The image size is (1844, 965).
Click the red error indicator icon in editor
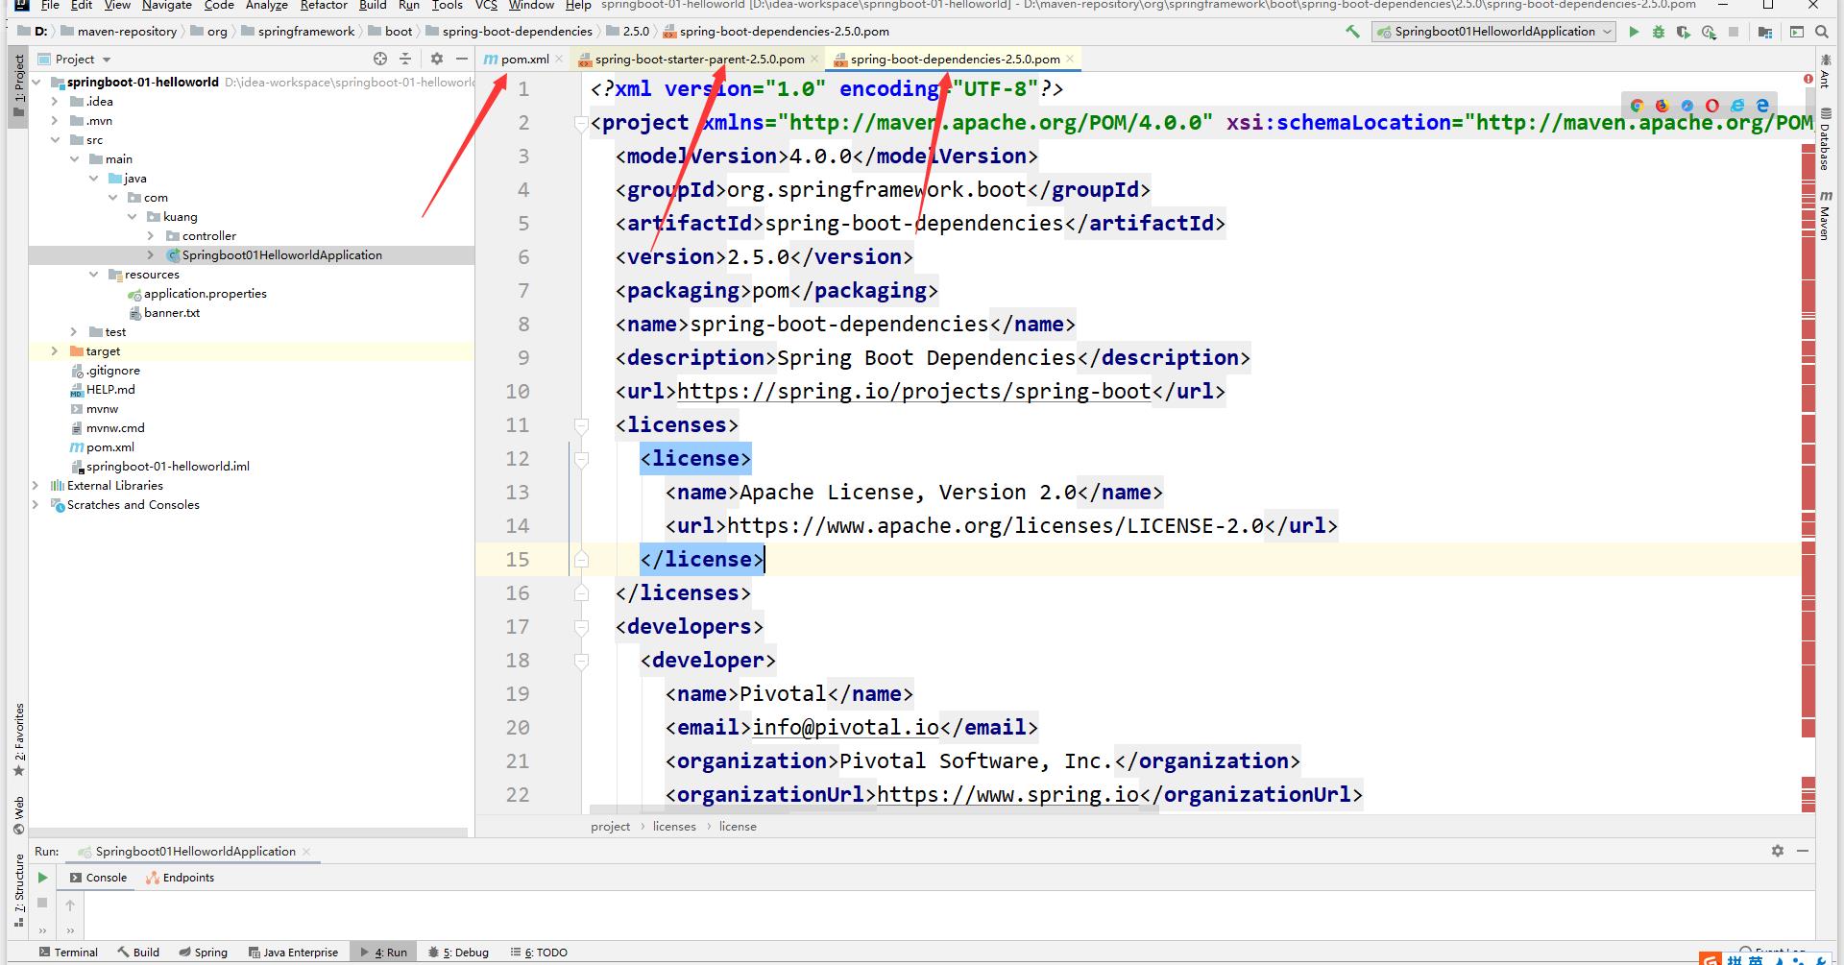click(1808, 80)
